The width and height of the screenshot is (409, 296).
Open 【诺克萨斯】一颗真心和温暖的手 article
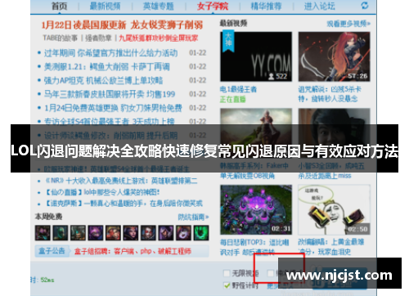(124, 204)
